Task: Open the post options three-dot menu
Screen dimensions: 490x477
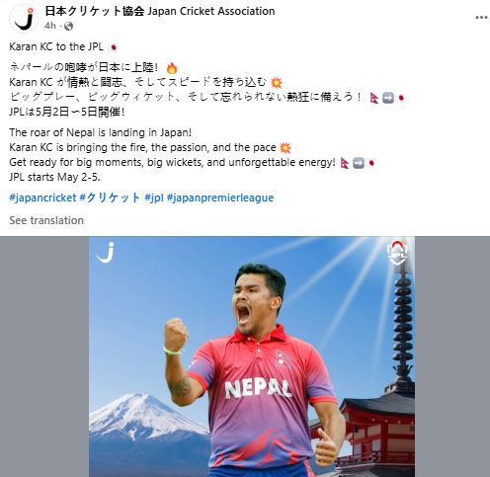Action: pyautogui.click(x=481, y=18)
